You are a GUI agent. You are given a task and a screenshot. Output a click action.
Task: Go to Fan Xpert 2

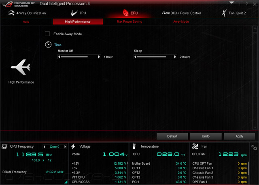(234, 13)
